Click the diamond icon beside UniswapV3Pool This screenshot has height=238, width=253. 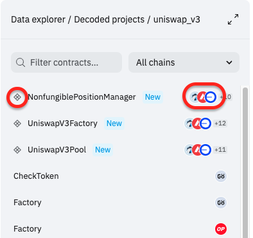[17, 150]
